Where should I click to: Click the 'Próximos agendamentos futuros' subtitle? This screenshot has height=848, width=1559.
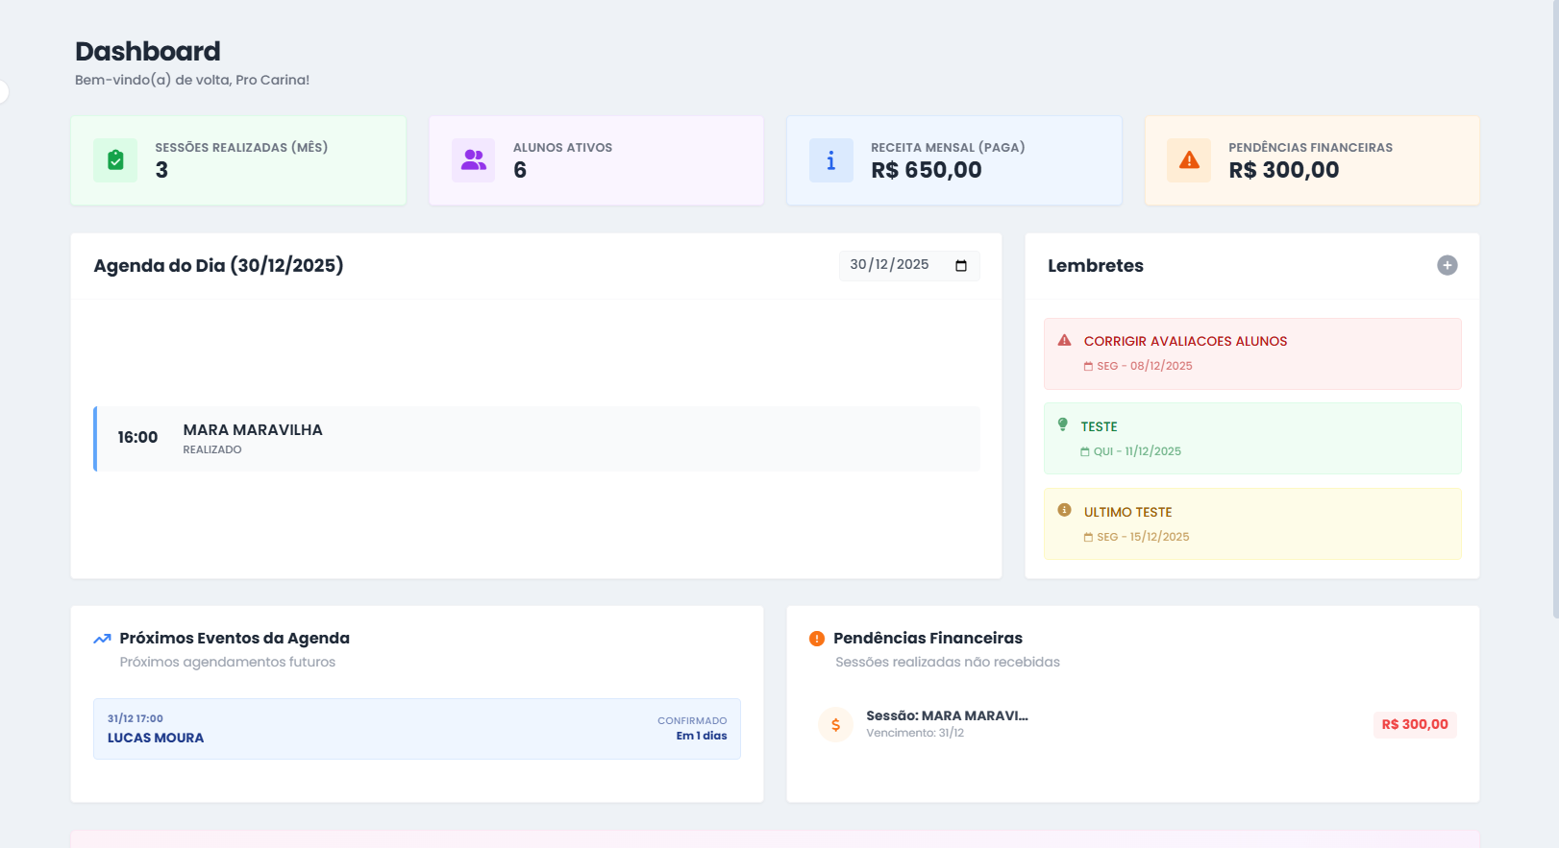228,662
